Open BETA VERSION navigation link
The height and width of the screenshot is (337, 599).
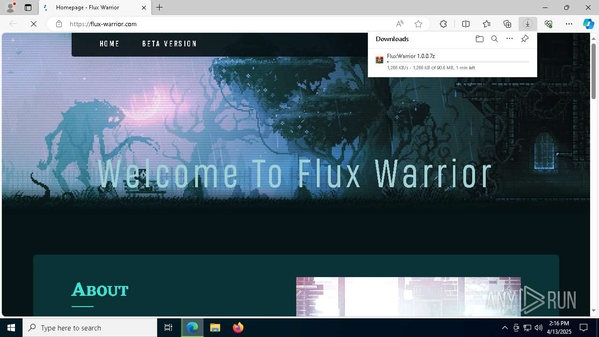169,44
